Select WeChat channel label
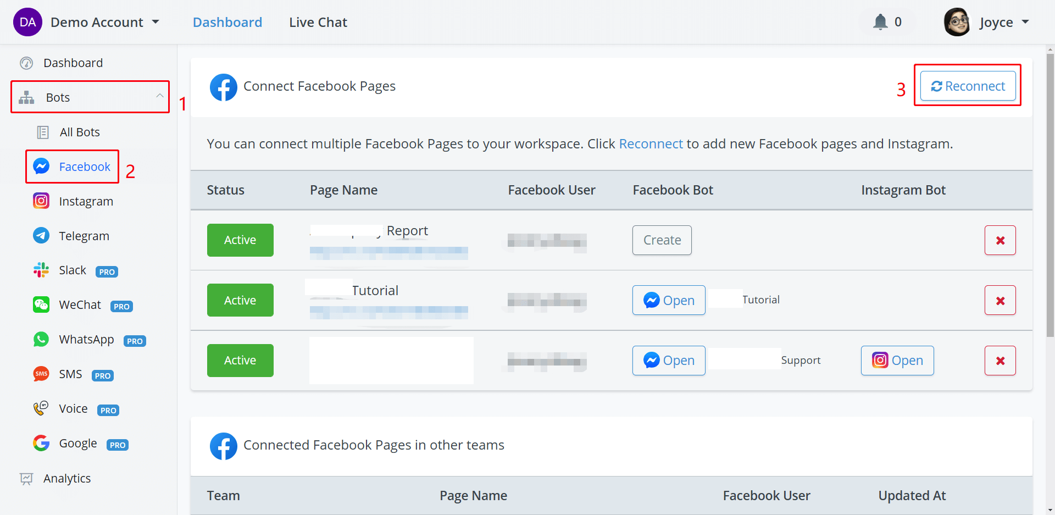Image resolution: width=1055 pixels, height=515 pixels. pos(80,304)
